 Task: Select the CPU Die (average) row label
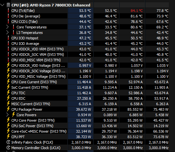[x=26, y=16]
